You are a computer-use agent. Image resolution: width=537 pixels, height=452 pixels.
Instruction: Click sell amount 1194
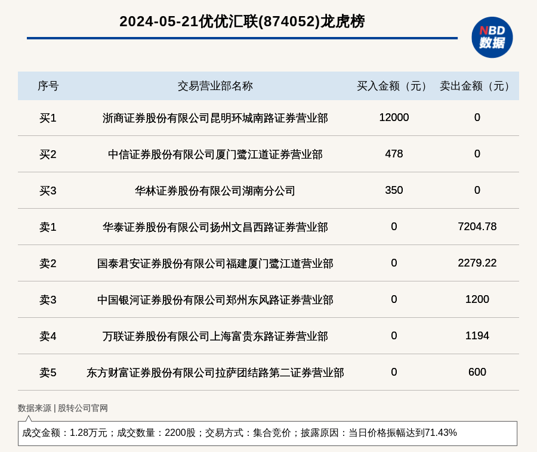pos(477,336)
